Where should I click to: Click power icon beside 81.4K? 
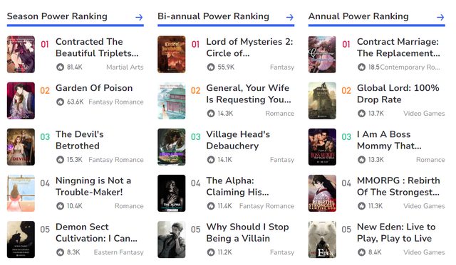tap(60, 67)
